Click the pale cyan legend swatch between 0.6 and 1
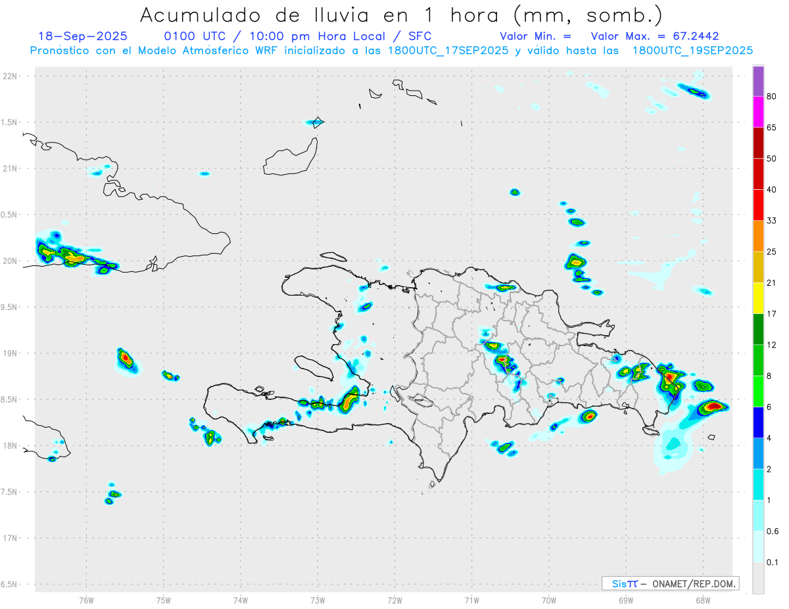Image resolution: width=789 pixels, height=609 pixels. [x=758, y=516]
